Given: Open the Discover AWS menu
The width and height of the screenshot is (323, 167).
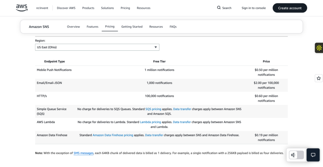Looking at the screenshot, I should [66, 8].
